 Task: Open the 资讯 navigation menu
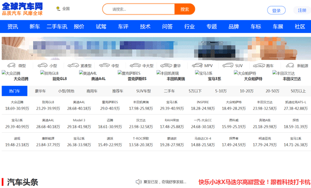12,26
